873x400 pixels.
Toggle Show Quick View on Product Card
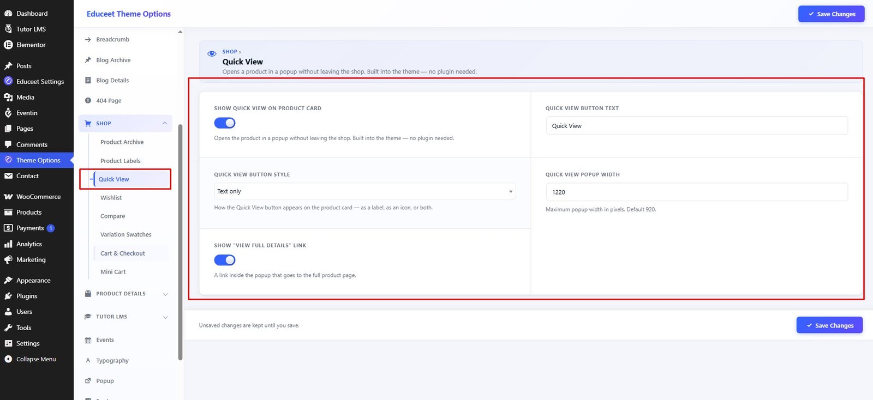[225, 123]
